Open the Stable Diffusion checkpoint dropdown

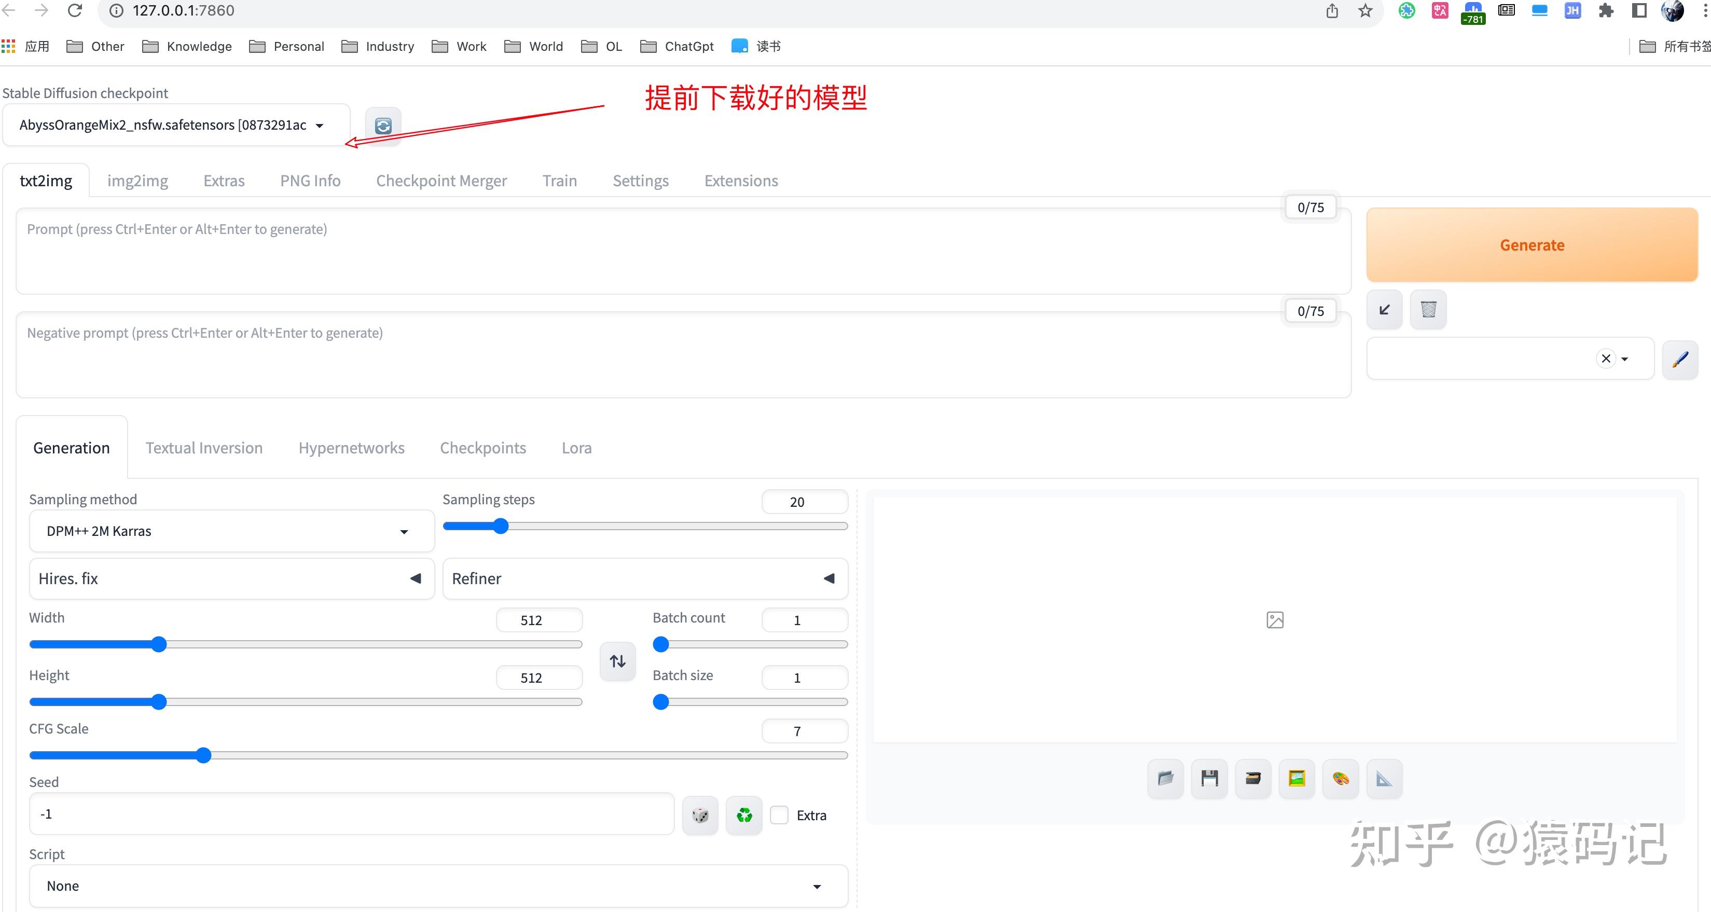tap(176, 125)
